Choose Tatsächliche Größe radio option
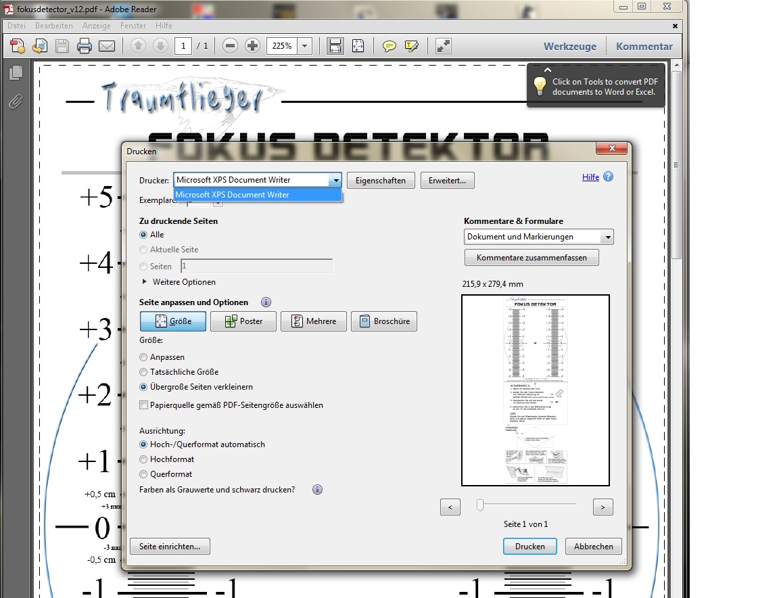Viewport: 779px width, 598px height. 143,372
